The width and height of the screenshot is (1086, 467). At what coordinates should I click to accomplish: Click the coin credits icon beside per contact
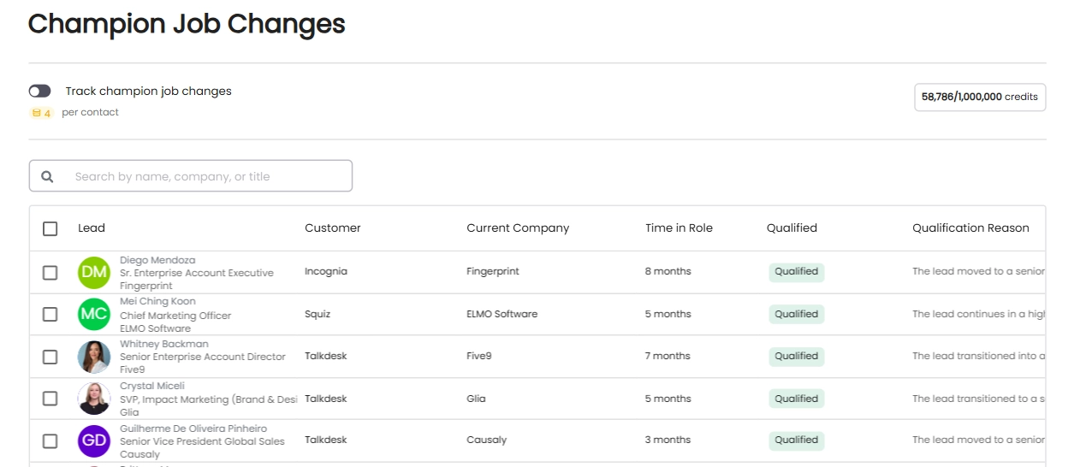41,113
